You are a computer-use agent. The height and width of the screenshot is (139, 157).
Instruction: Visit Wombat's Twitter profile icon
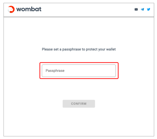148,9
